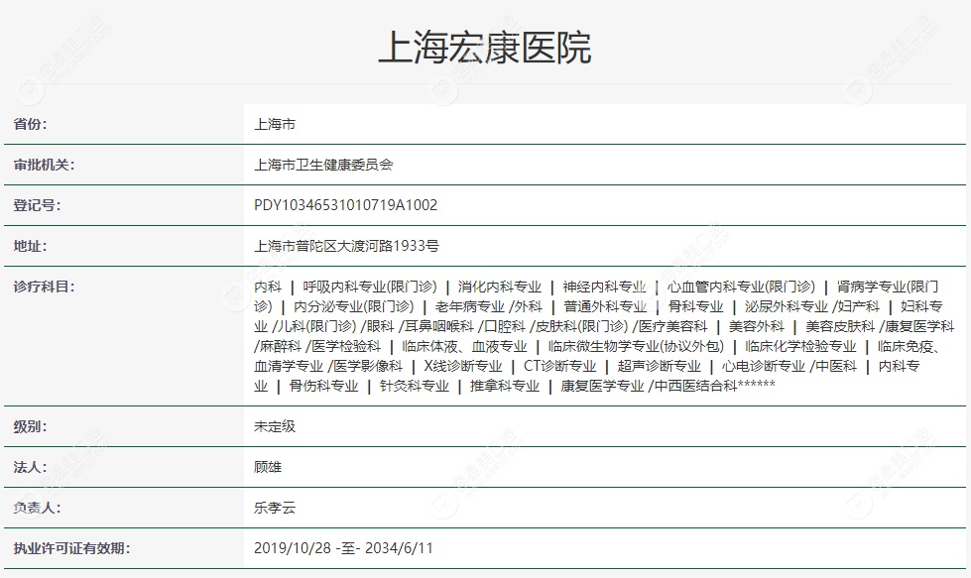Click 泌尿外科专业 entry
Image resolution: width=971 pixels, height=578 pixels.
click(786, 306)
